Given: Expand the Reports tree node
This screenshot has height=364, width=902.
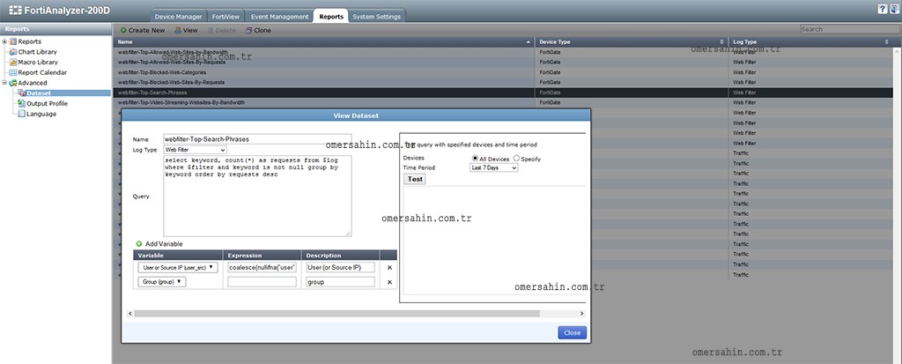Looking at the screenshot, I should pos(4,41).
